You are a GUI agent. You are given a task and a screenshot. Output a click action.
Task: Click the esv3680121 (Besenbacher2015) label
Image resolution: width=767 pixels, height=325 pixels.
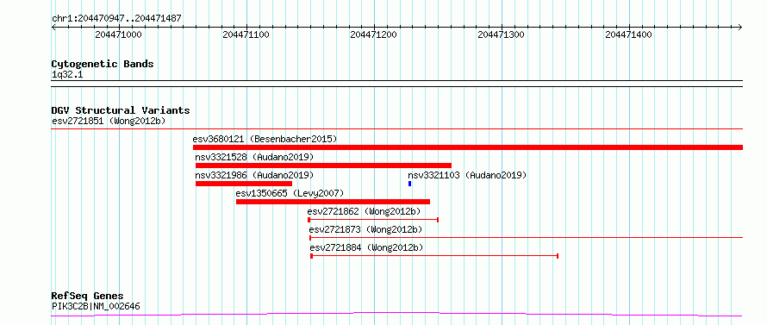[265, 139]
